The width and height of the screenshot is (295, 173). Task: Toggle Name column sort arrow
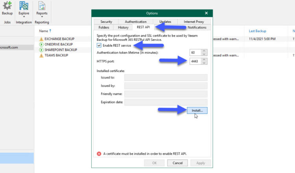point(50,31)
